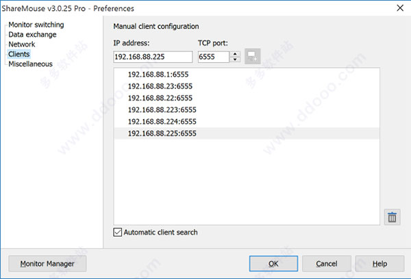Select client 192.168.88.1:6555
This screenshot has height=279, width=411.
pos(247,75)
